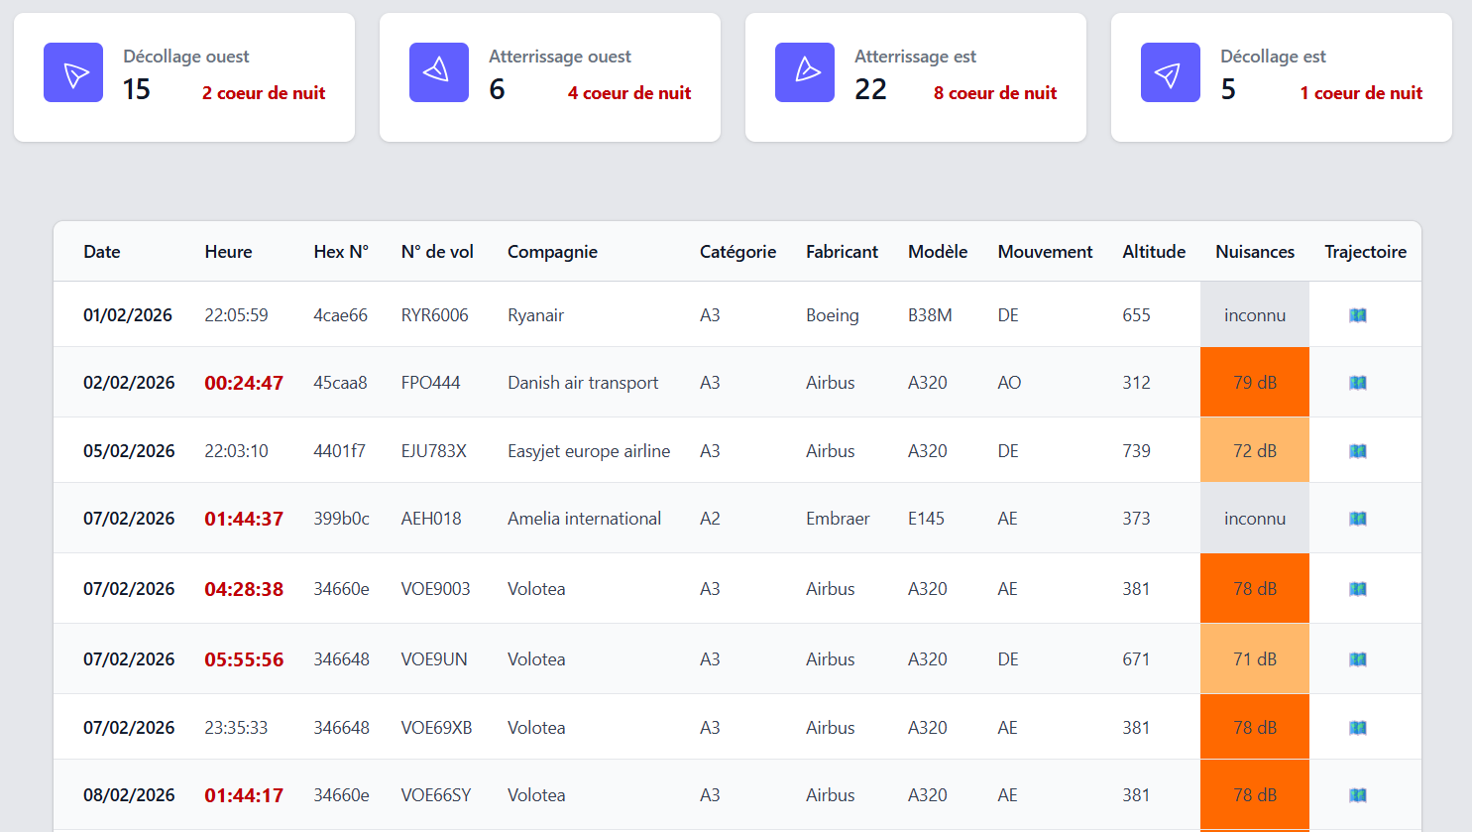Show the trajectory of flight VOE9003
The image size is (1472, 832).
click(1358, 588)
